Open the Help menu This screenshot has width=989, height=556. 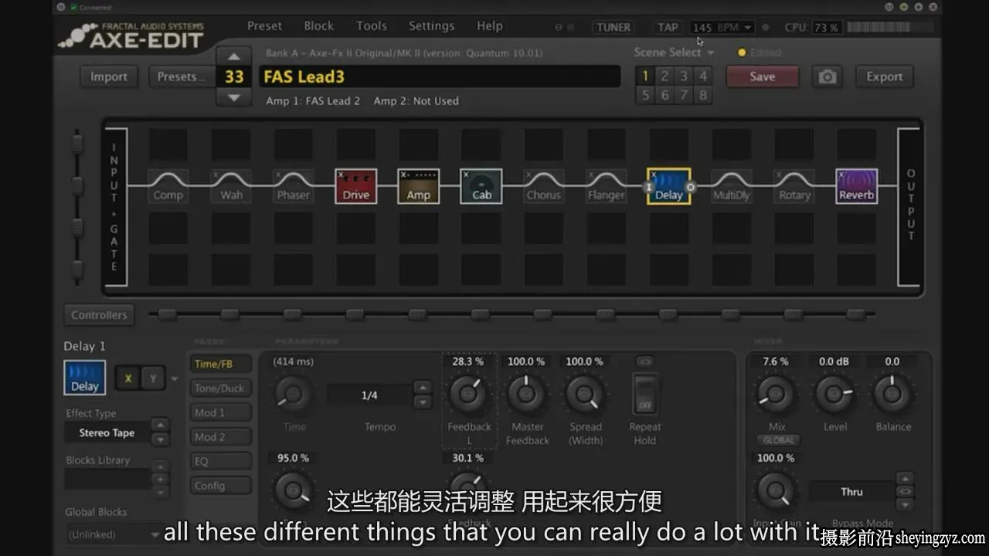[489, 25]
